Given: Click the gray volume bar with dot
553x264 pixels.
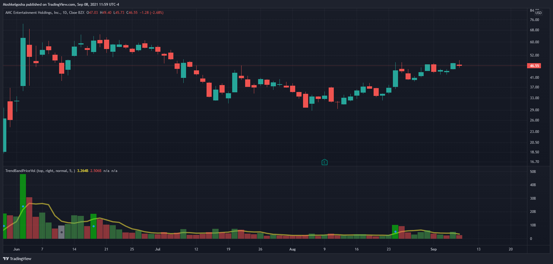Looking at the screenshot, I should tap(61, 232).
